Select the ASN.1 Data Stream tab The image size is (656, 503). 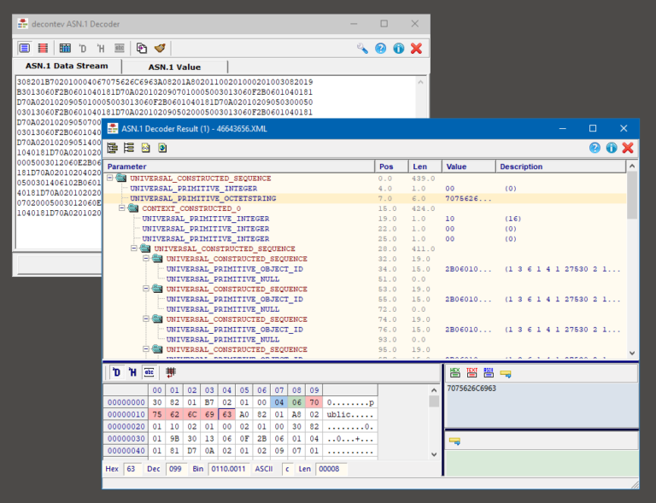(67, 67)
